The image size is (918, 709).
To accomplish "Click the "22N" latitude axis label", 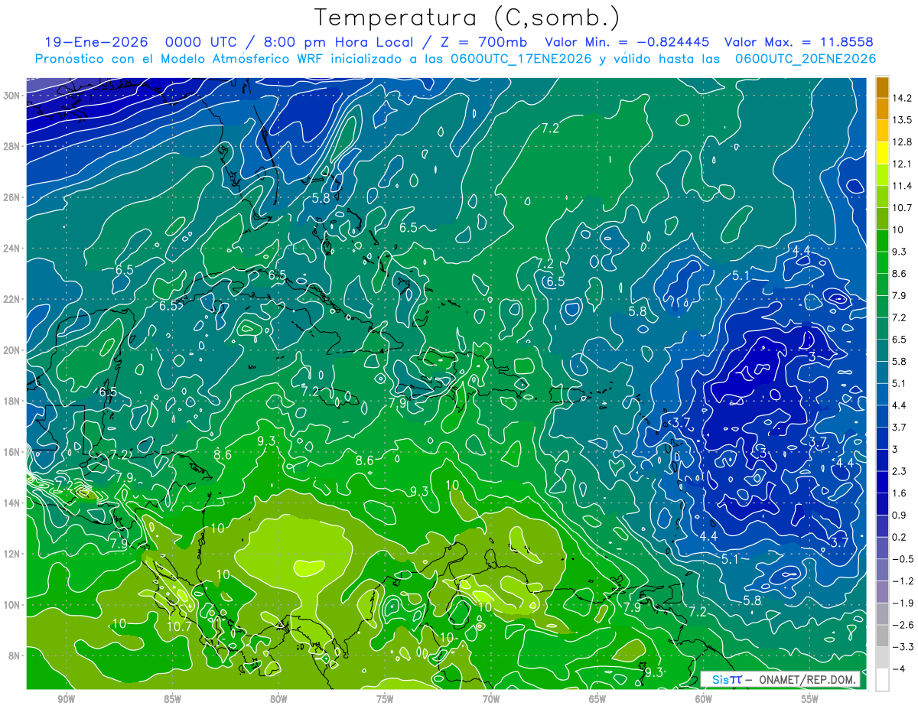I will click(x=11, y=299).
